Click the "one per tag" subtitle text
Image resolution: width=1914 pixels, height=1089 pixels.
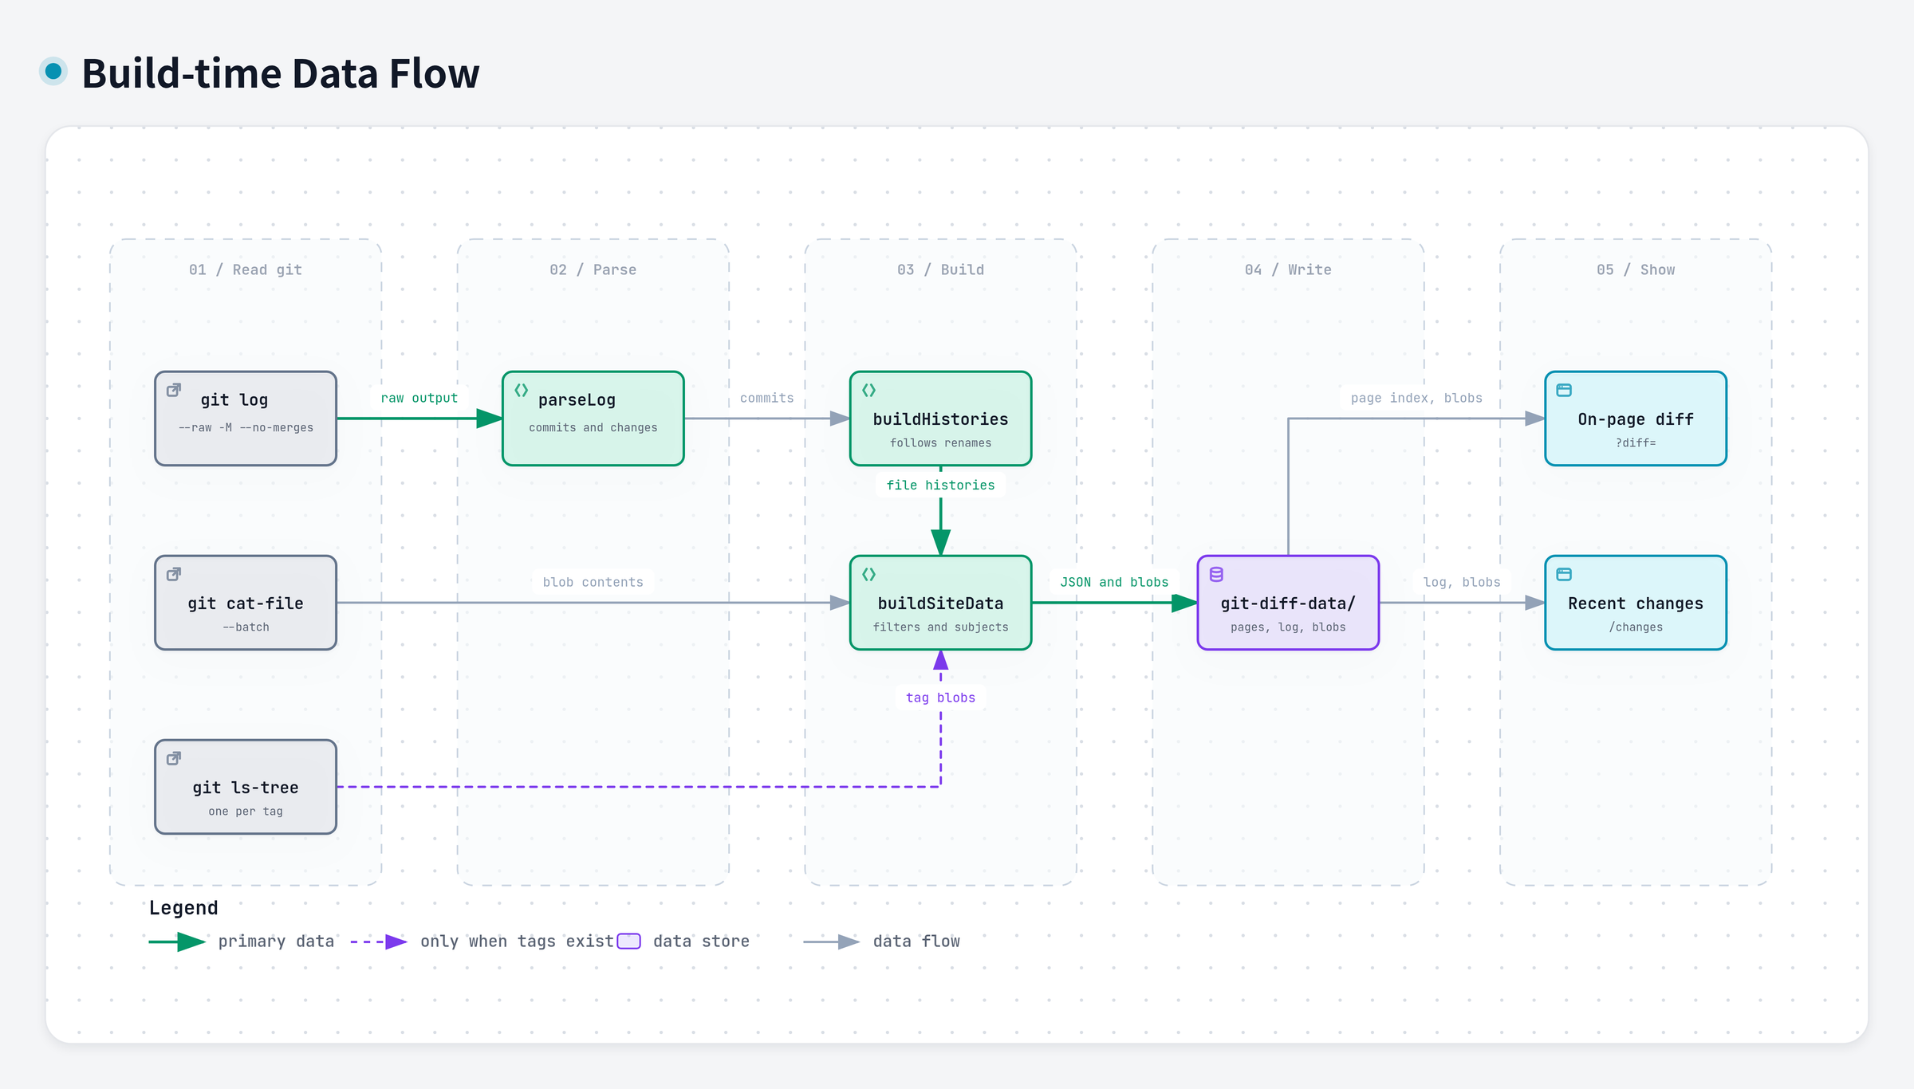(x=246, y=812)
